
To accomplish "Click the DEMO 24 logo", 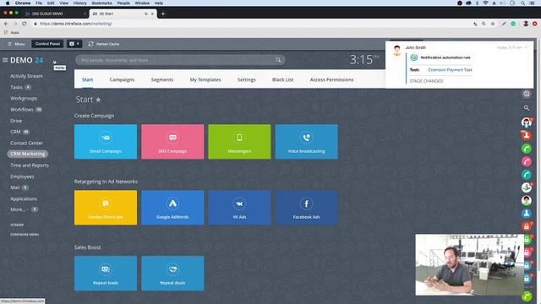I will (x=26, y=60).
